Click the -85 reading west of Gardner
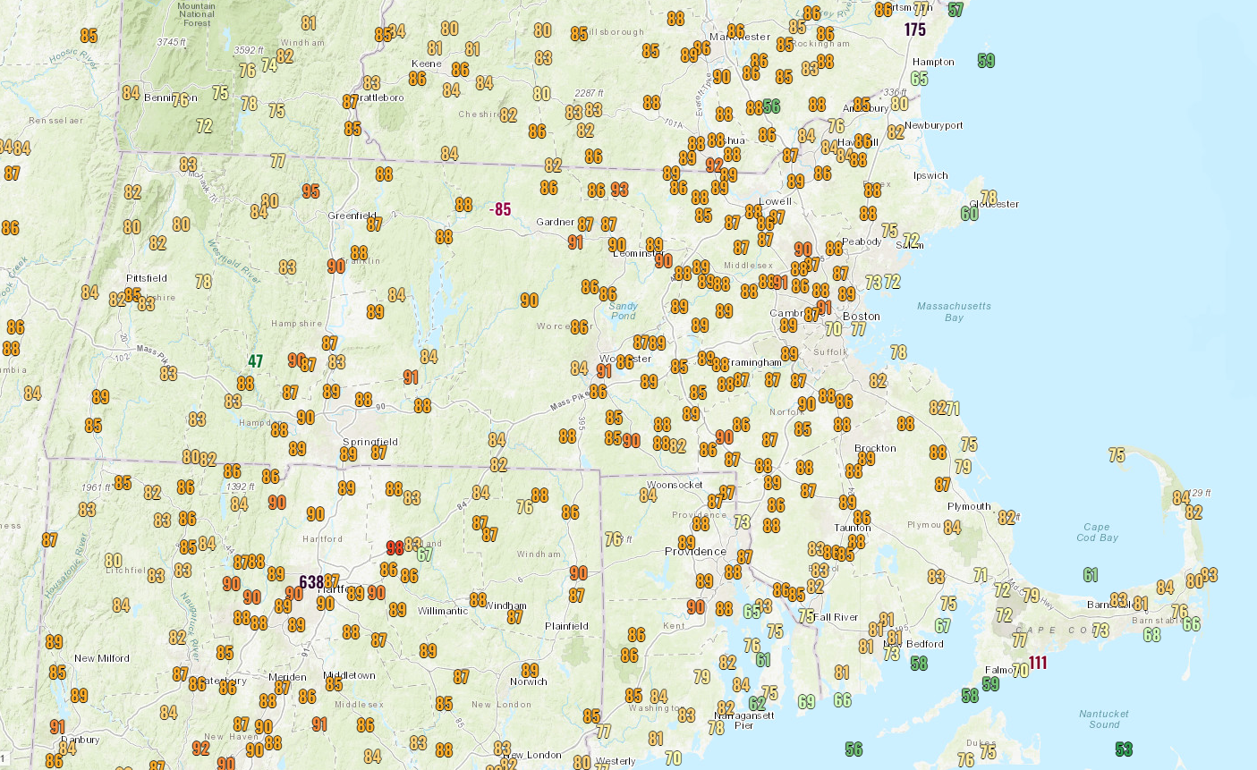 click(x=500, y=209)
